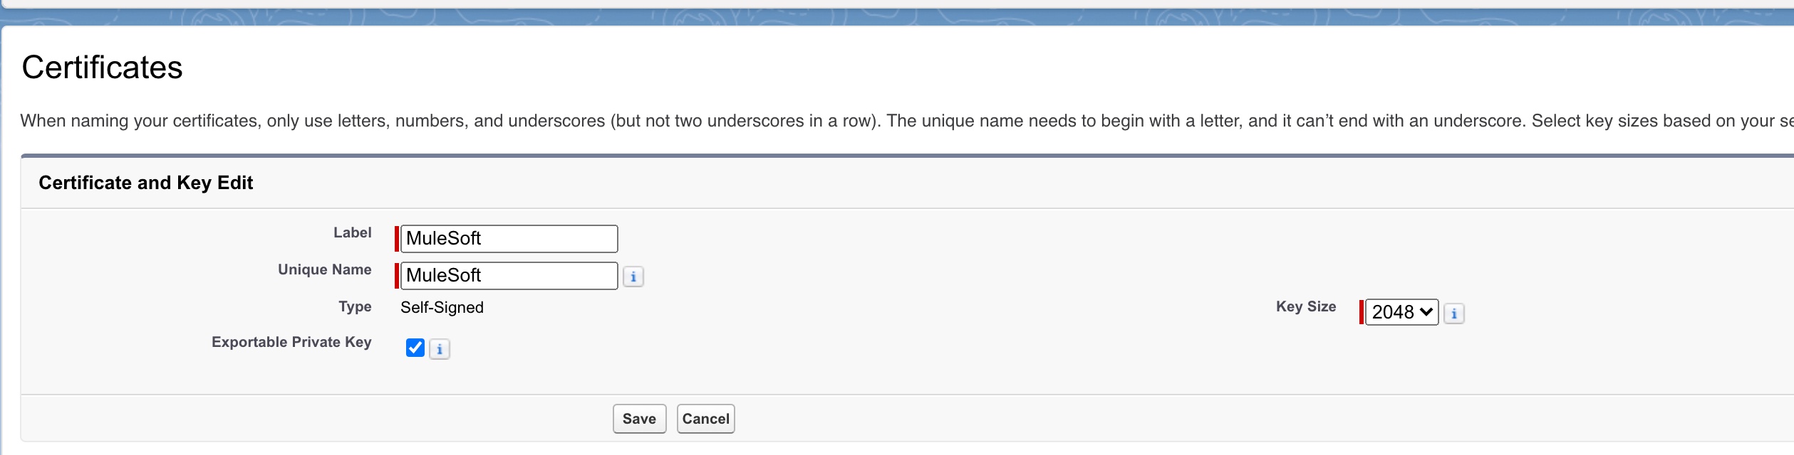
Task: Click the Certificate and Key Edit header
Action: [x=145, y=183]
